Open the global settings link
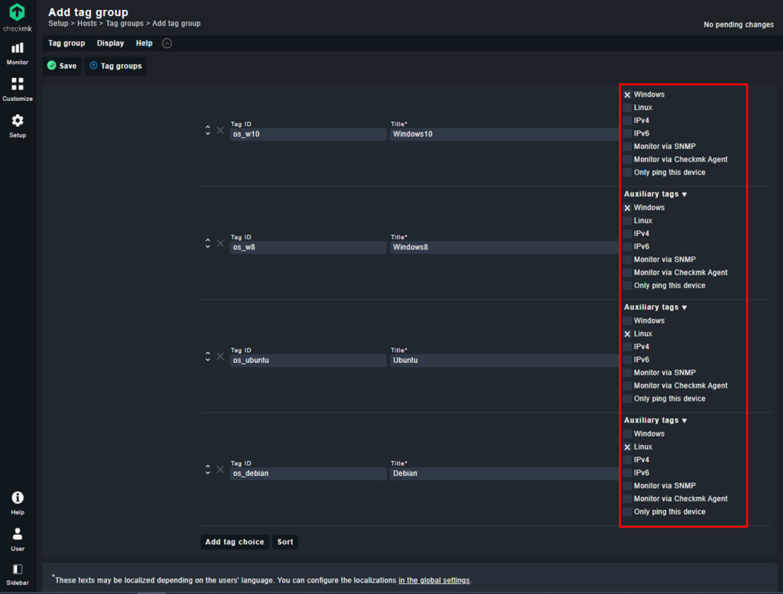The image size is (783, 594). coord(434,580)
